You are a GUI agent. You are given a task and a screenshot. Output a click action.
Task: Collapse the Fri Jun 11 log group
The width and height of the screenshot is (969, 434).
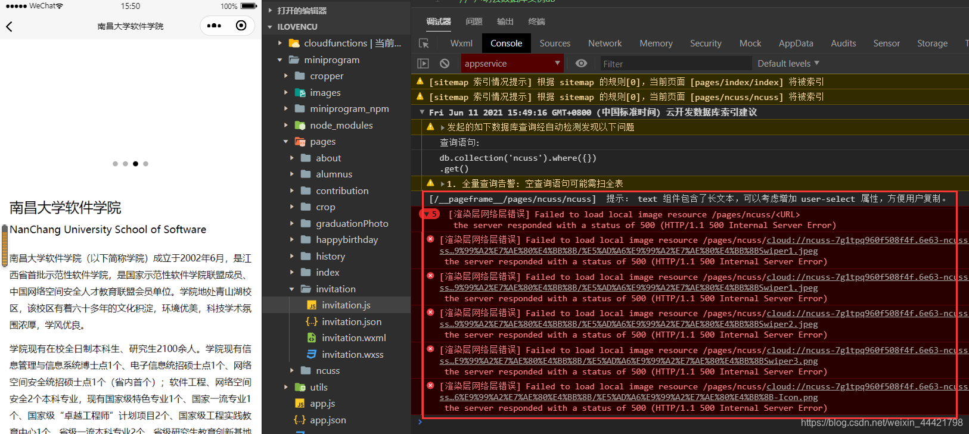coord(422,112)
